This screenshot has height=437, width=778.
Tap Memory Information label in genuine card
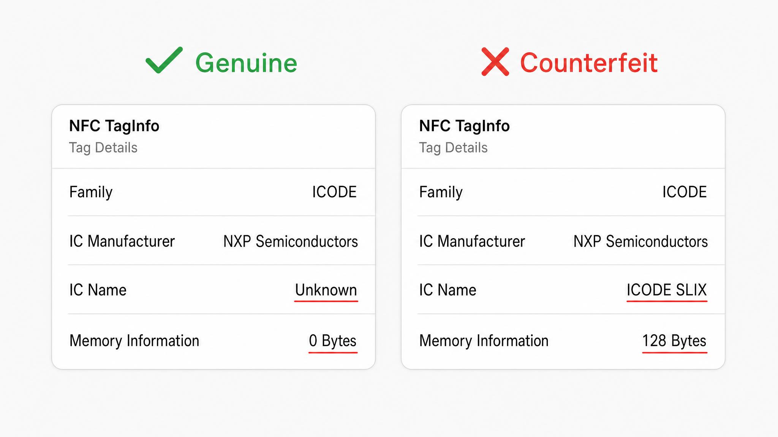coord(134,341)
